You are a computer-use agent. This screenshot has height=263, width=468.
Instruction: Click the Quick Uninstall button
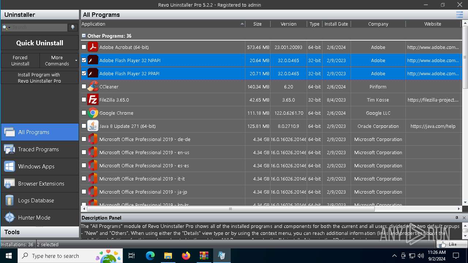(x=39, y=43)
